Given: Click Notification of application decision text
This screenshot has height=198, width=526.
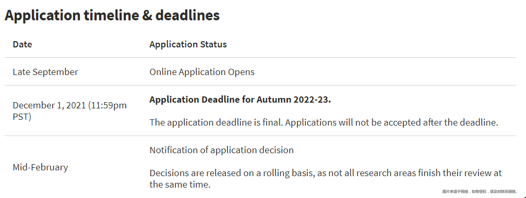Looking at the screenshot, I should coord(221,150).
